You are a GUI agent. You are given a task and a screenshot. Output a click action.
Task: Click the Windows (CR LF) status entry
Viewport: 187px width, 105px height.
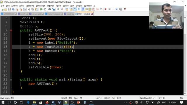[148, 98]
